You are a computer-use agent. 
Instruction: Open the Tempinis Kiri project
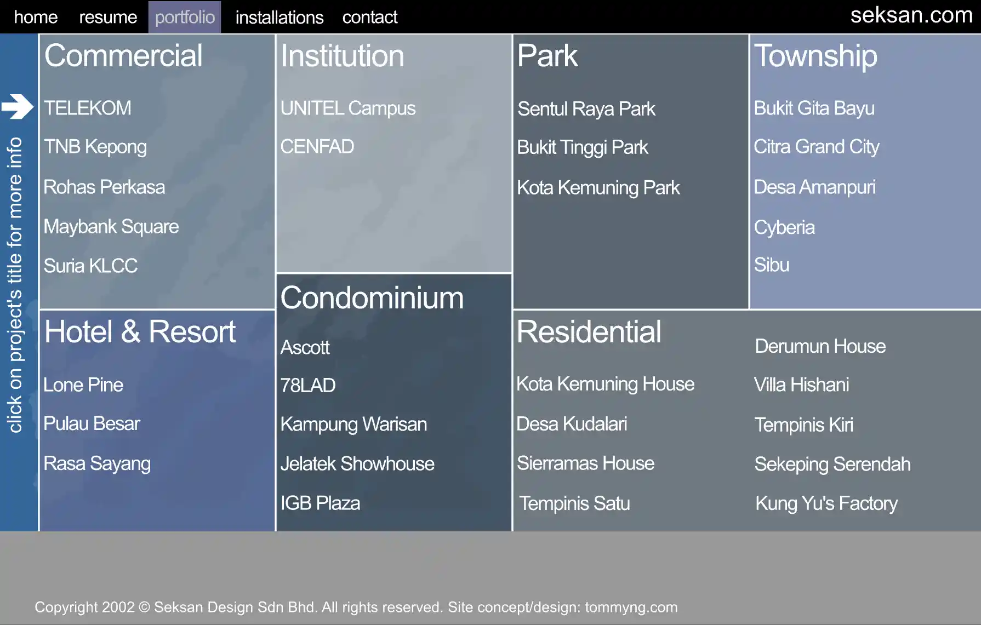click(x=804, y=425)
